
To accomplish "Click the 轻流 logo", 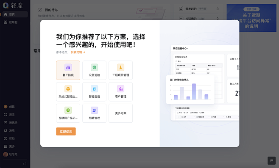I will [x=13, y=6].
